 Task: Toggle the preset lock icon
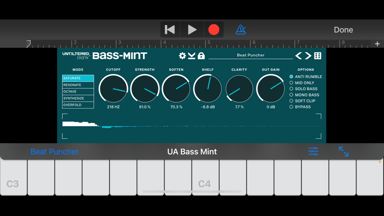pos(201,56)
